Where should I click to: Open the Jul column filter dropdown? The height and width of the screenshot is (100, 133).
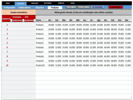point(96,20)
